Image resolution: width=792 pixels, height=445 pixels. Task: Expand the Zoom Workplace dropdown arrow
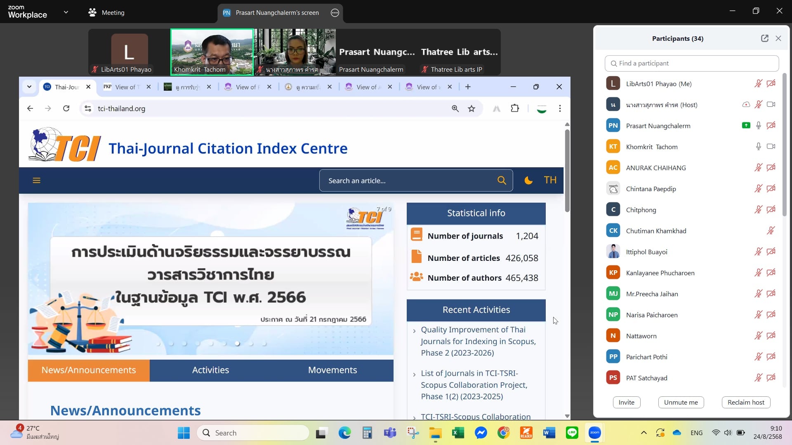point(66,12)
